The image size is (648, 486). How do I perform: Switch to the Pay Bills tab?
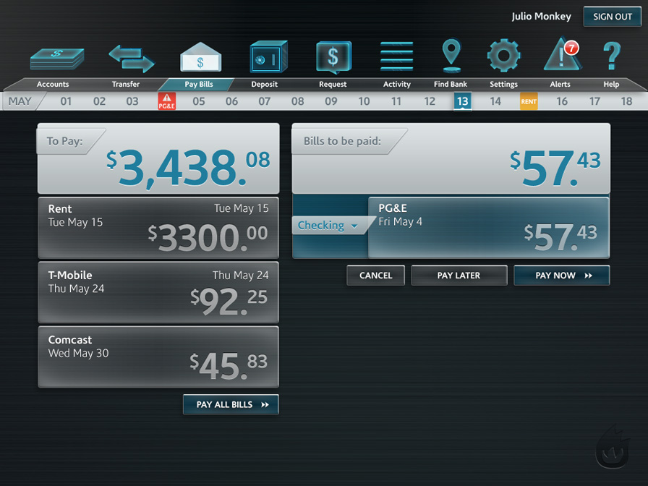pyautogui.click(x=200, y=84)
